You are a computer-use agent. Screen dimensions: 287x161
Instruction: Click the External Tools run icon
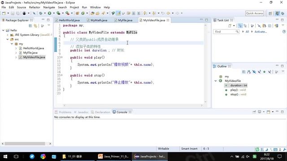pyautogui.click(x=67, y=13)
